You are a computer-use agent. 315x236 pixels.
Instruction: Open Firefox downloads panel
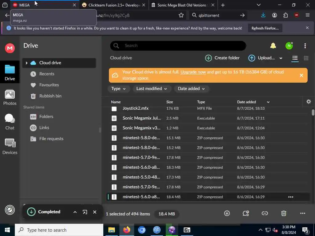pyautogui.click(x=263, y=15)
